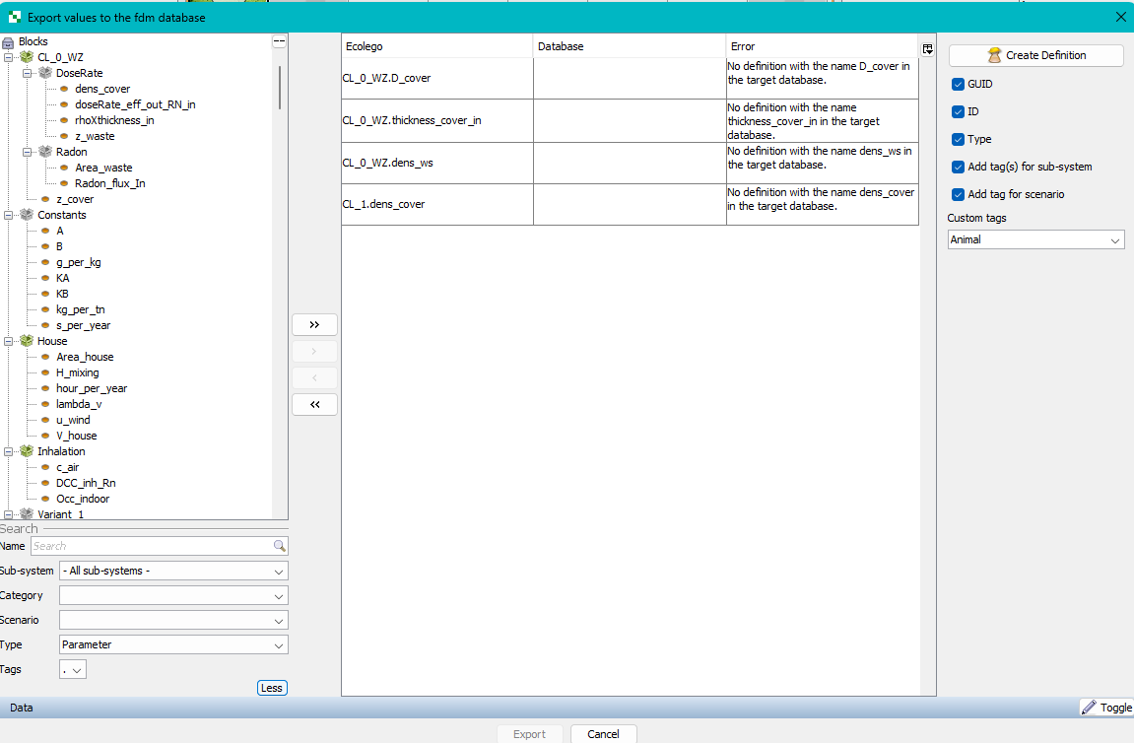
Task: Open the Sub-system filter dropdown
Action: click(173, 571)
